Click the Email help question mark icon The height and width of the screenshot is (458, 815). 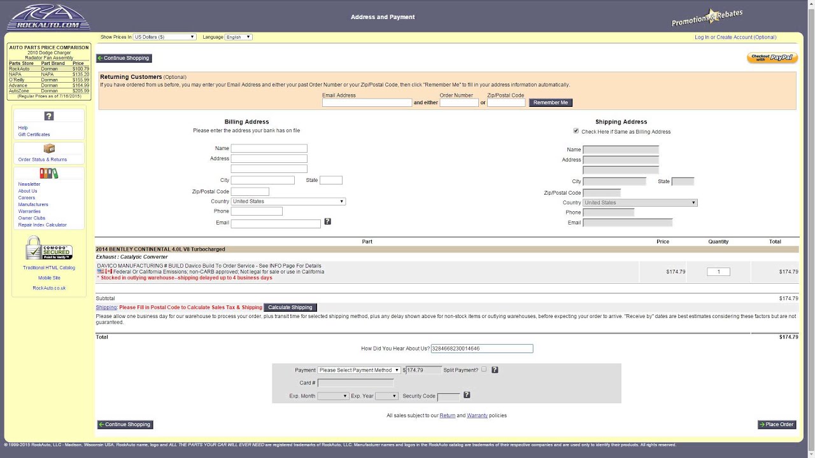[327, 221]
